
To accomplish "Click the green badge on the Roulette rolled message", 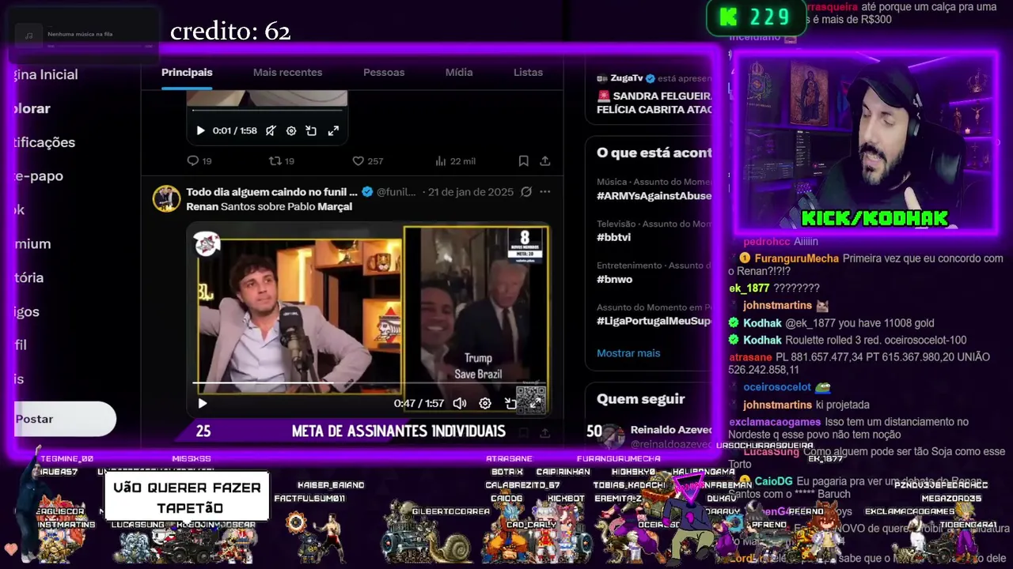I will click(x=734, y=340).
